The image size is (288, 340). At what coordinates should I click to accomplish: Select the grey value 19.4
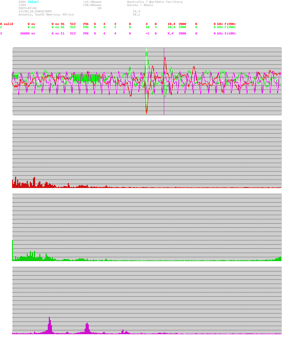136,11
